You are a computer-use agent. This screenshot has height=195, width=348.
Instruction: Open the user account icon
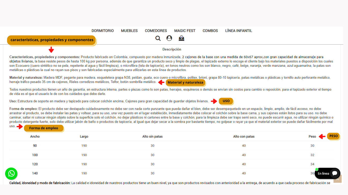click(169, 38)
